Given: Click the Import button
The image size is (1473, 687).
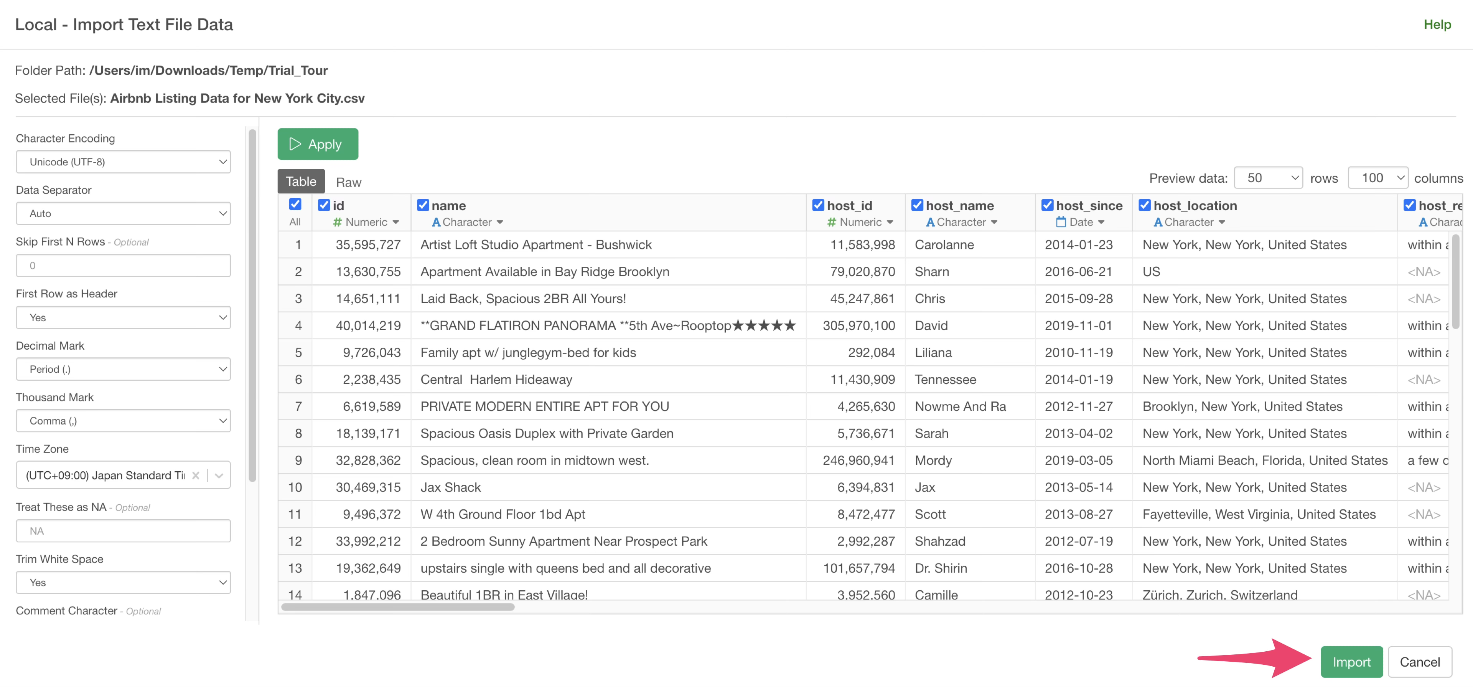Looking at the screenshot, I should pos(1351,662).
